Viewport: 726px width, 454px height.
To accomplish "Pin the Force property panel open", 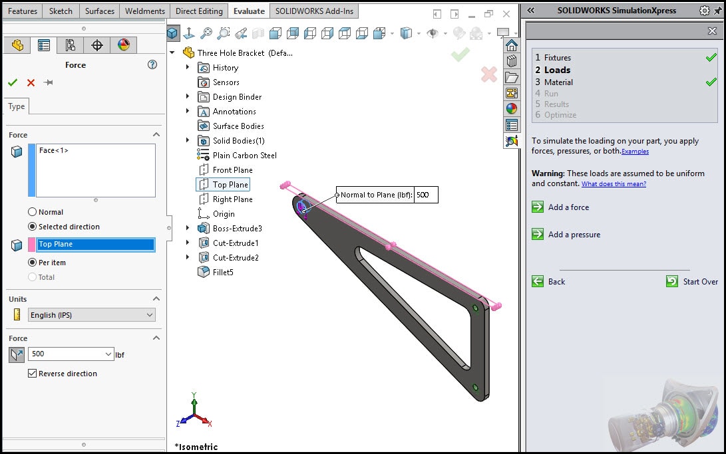I will point(48,82).
